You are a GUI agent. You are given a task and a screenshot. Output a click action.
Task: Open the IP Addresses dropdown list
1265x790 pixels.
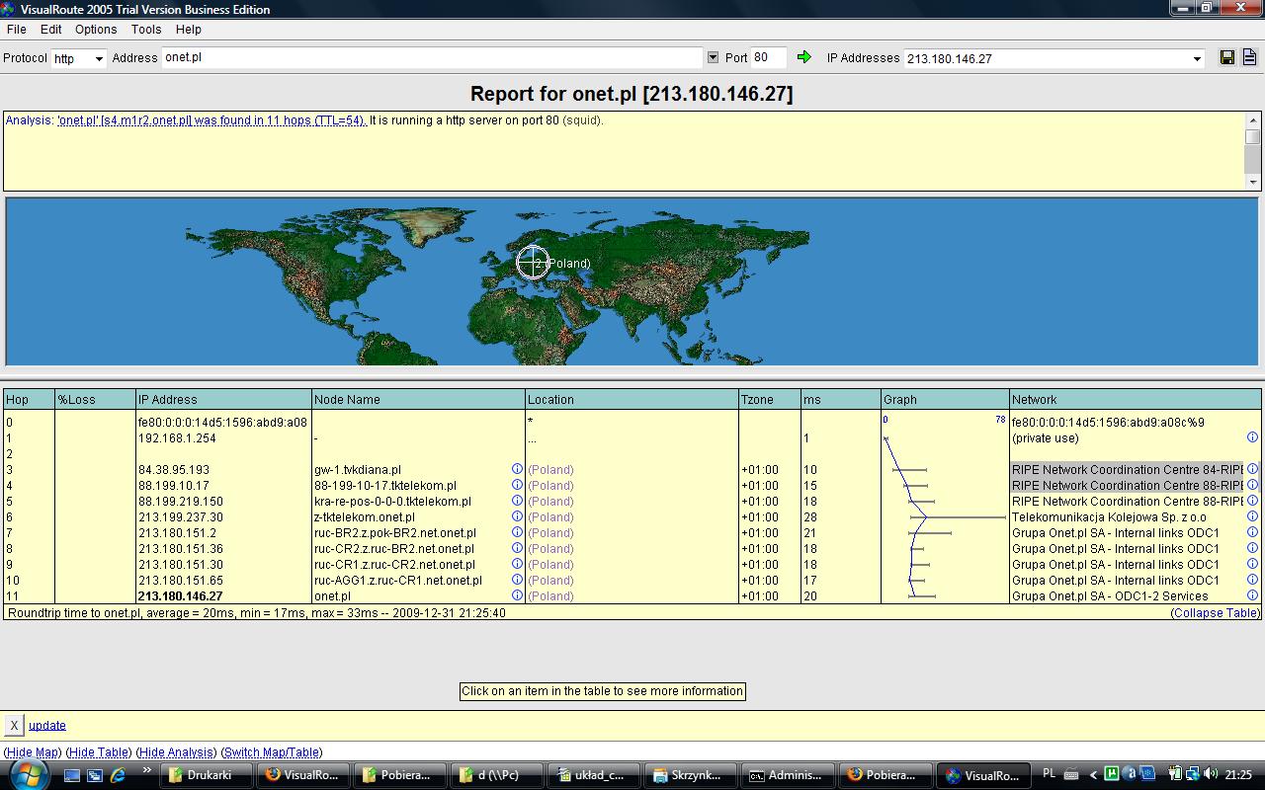[1197, 58]
